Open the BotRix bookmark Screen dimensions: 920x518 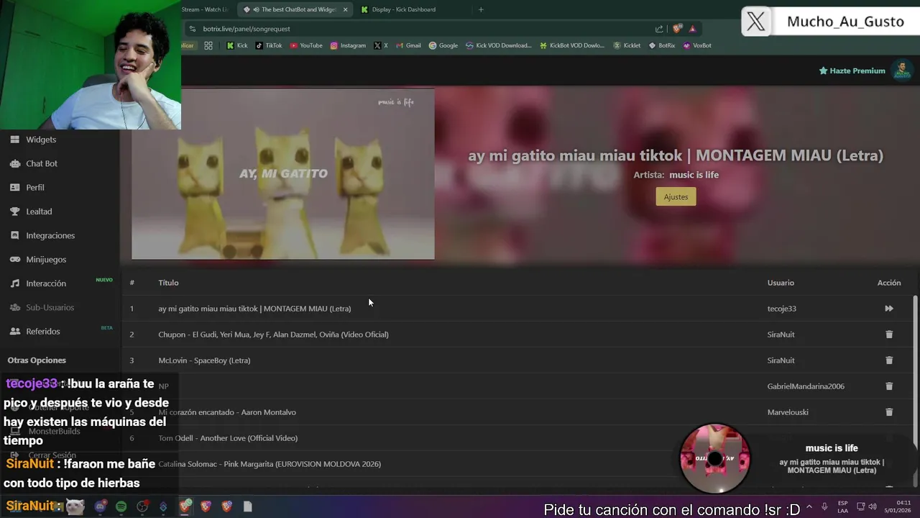pyautogui.click(x=662, y=45)
